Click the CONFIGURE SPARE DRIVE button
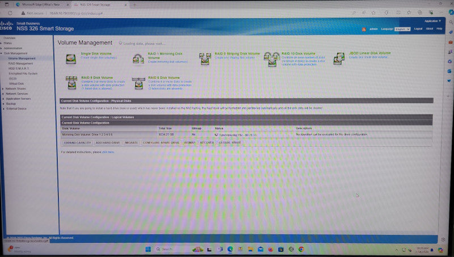Screen dimensions: 454x257 coord(161,142)
